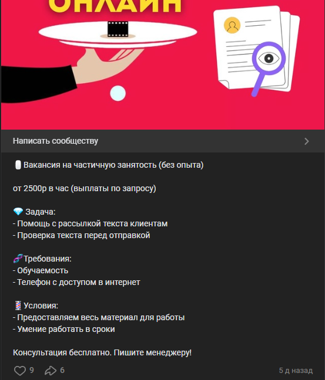Screen dimensions: 325x380
Task: Click the diamond emoji before Задача
Action: click(x=18, y=212)
